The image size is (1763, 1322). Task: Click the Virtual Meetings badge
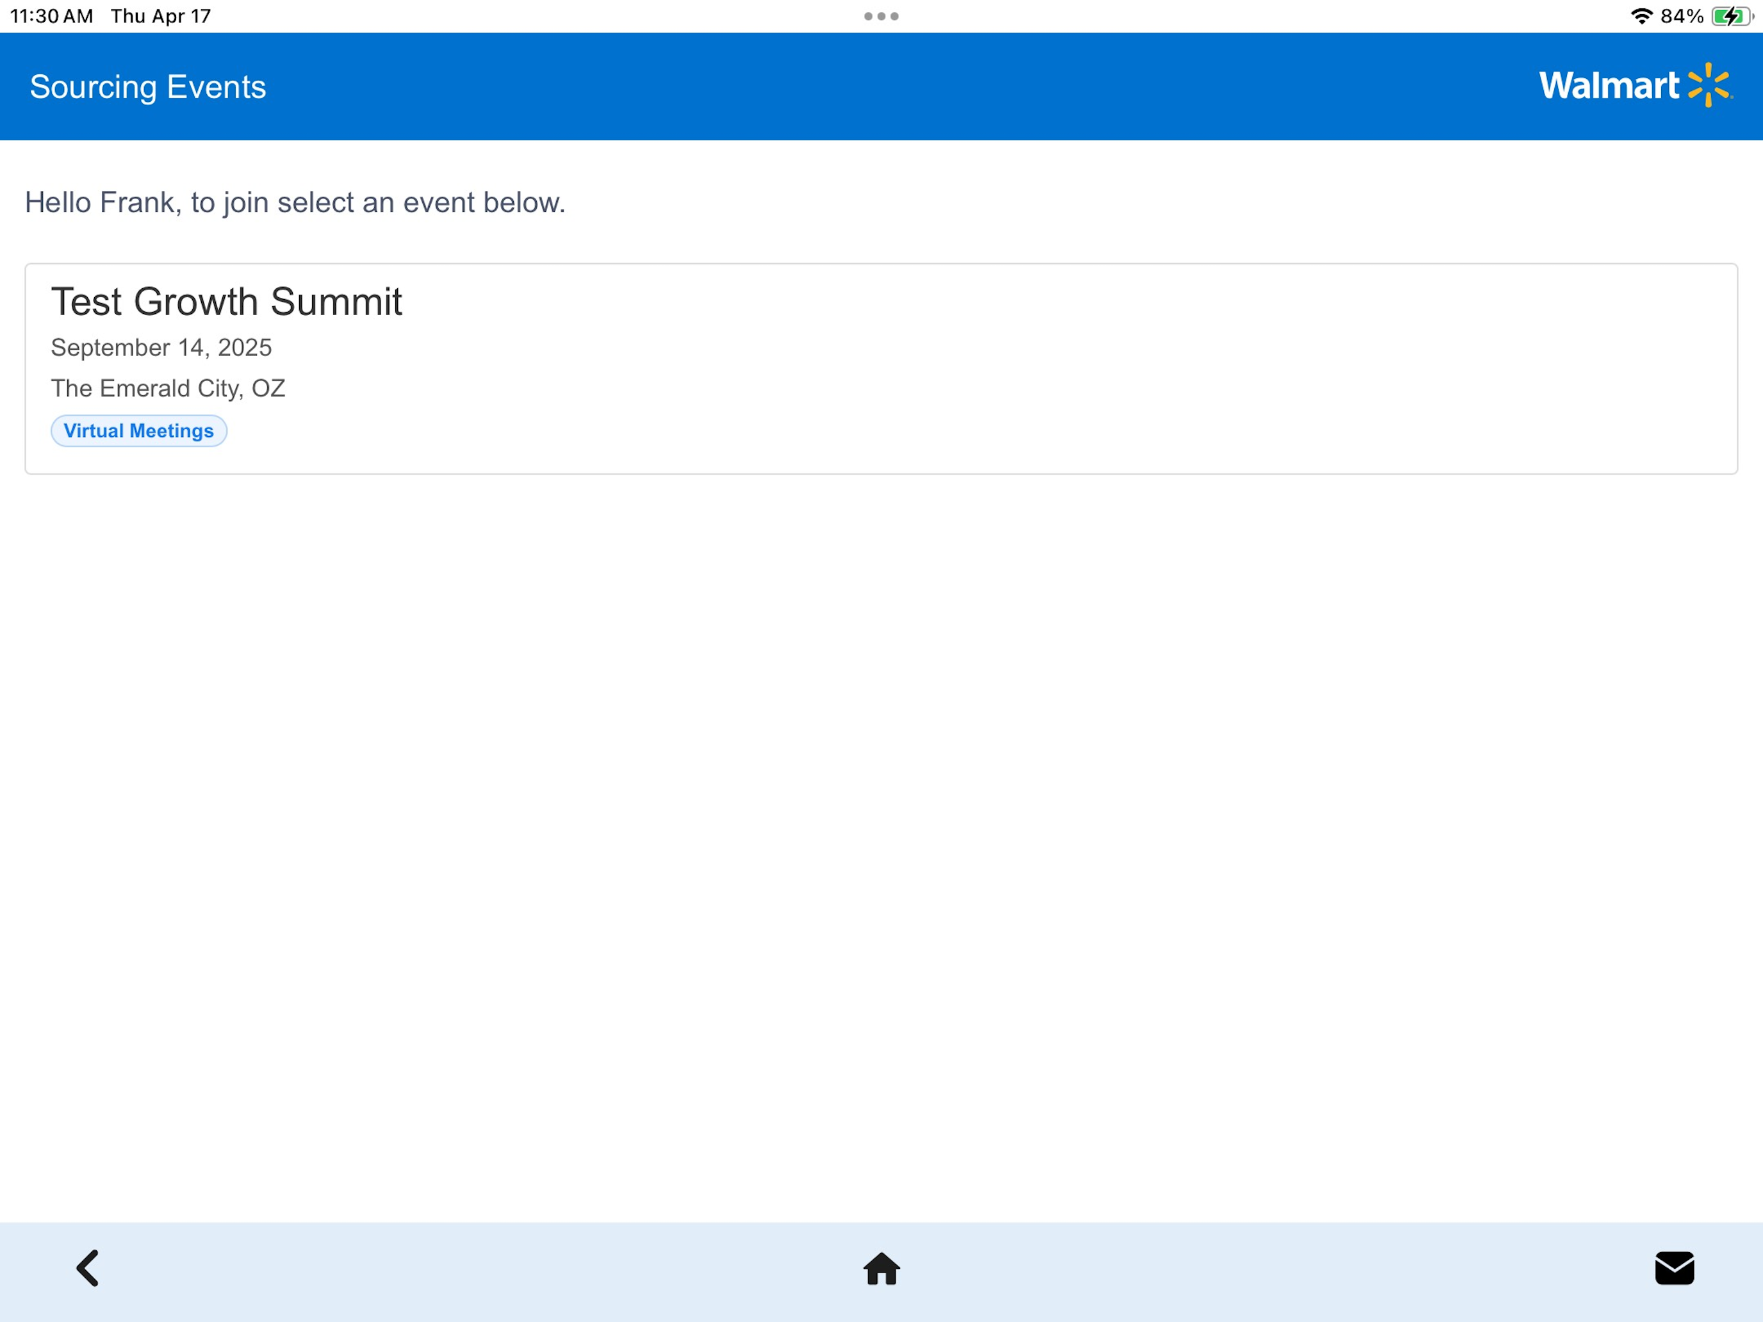(x=138, y=431)
